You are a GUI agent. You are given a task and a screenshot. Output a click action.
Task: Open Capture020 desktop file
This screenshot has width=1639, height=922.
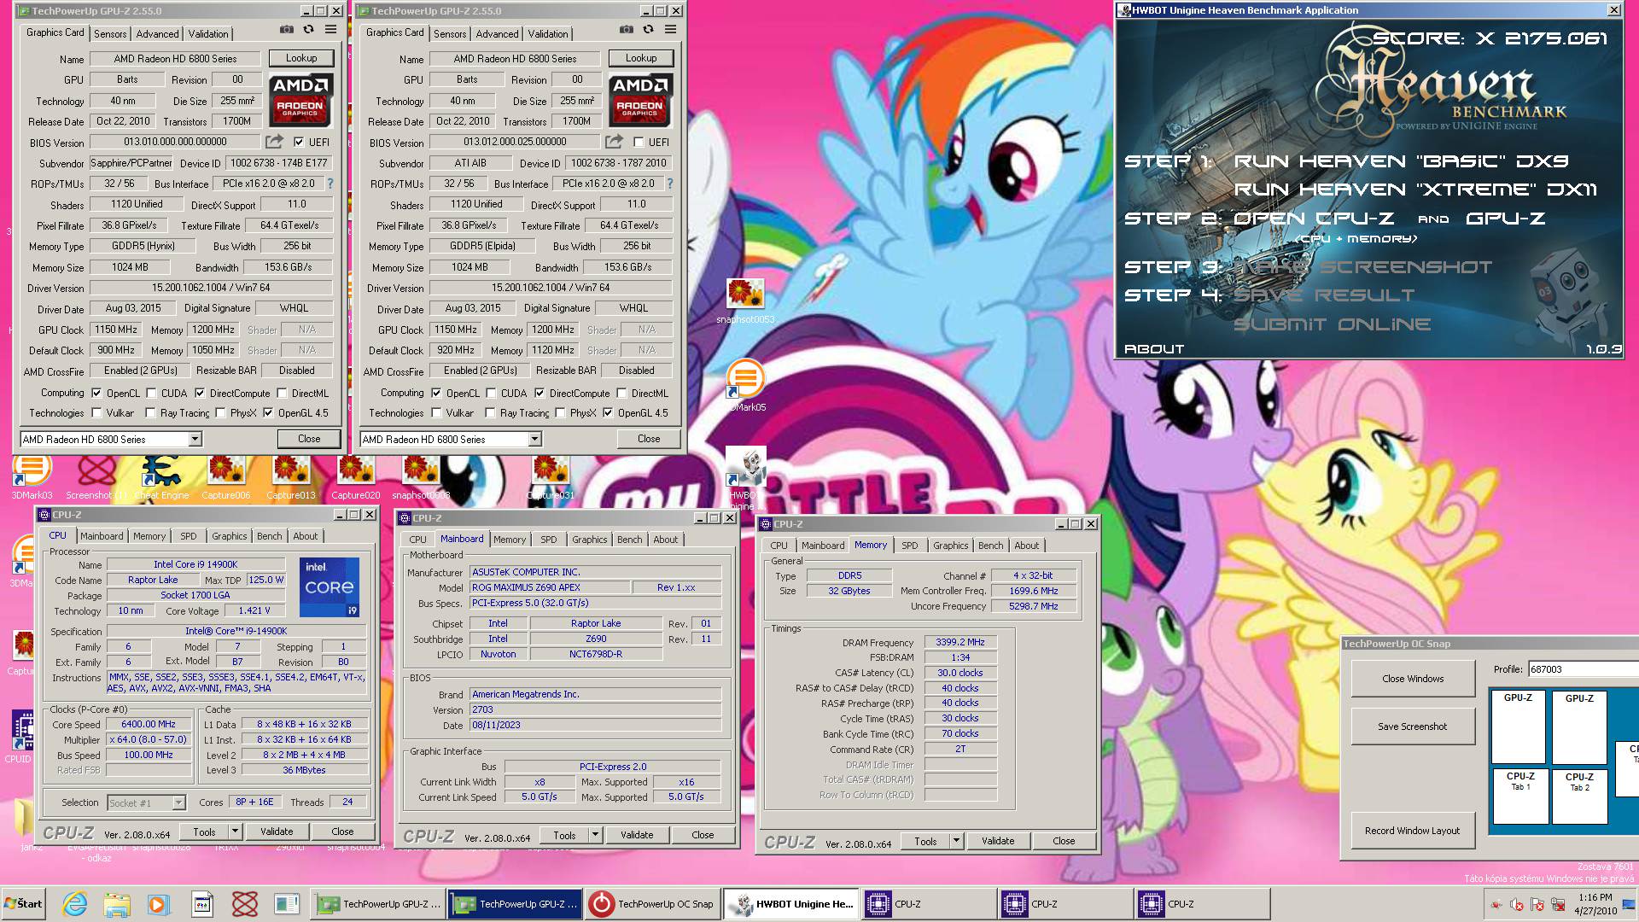pyautogui.click(x=356, y=476)
